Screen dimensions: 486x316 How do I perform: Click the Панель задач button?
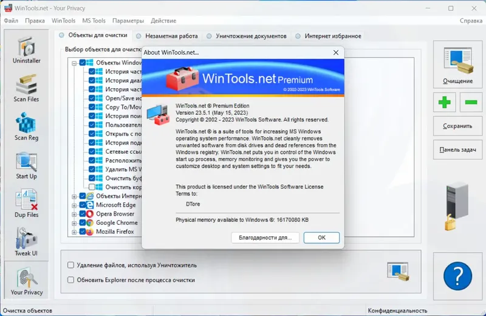pyautogui.click(x=457, y=149)
